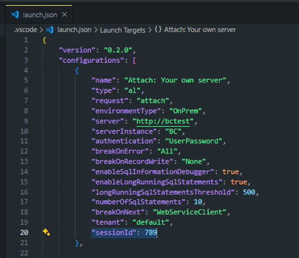
Task: Open the Attach: Your own server breadcrumb
Action: 200,30
